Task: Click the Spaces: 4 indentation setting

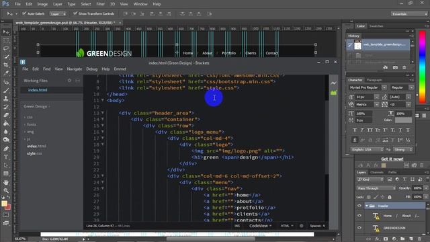Action: (318, 226)
